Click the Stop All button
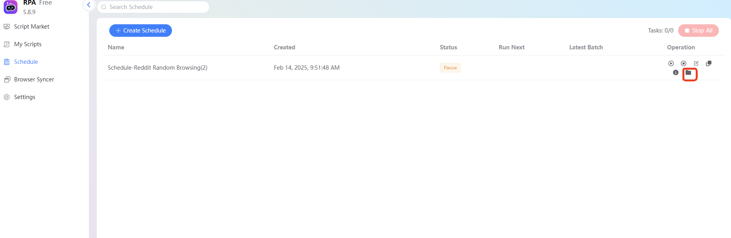731x238 pixels. coord(698,31)
